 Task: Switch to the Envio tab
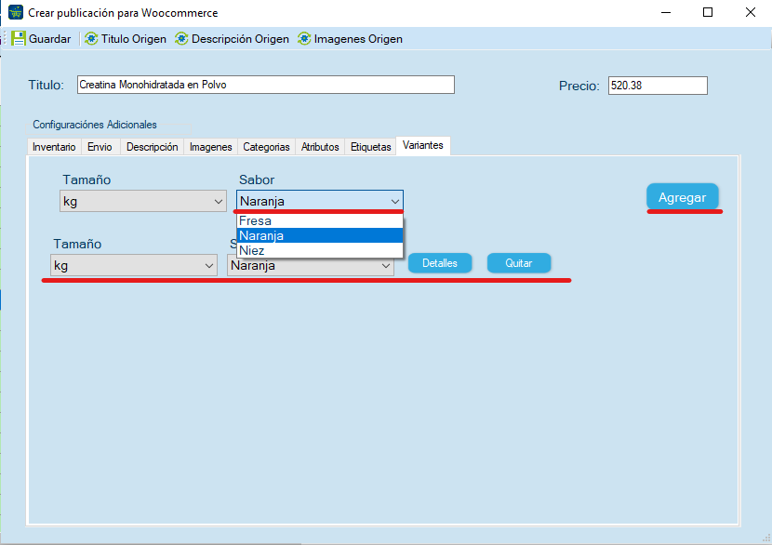100,147
